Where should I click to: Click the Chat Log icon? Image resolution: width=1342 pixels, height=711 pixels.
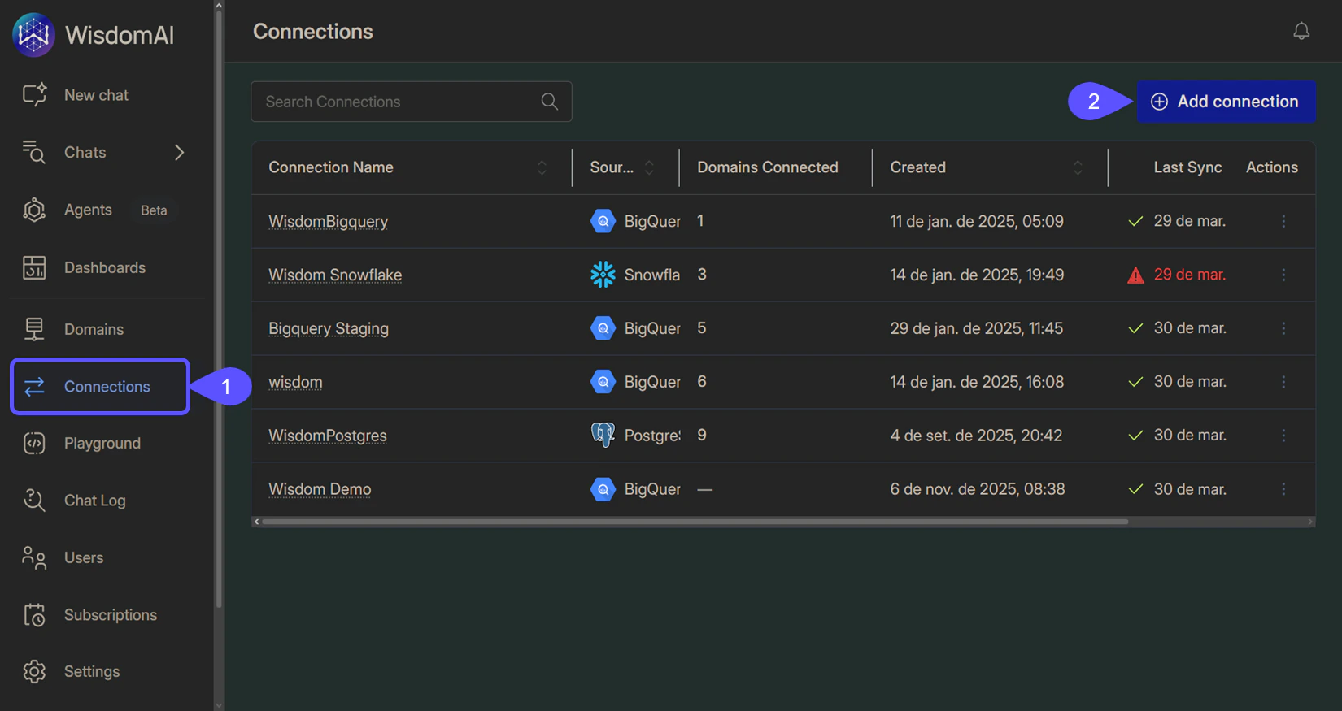[34, 501]
